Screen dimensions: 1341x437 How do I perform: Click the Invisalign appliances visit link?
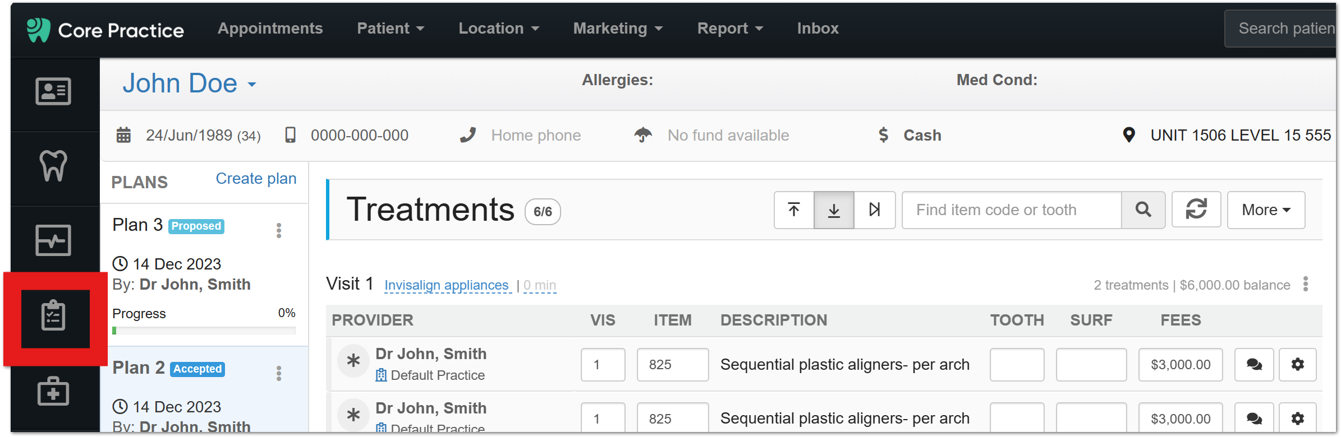pos(447,285)
